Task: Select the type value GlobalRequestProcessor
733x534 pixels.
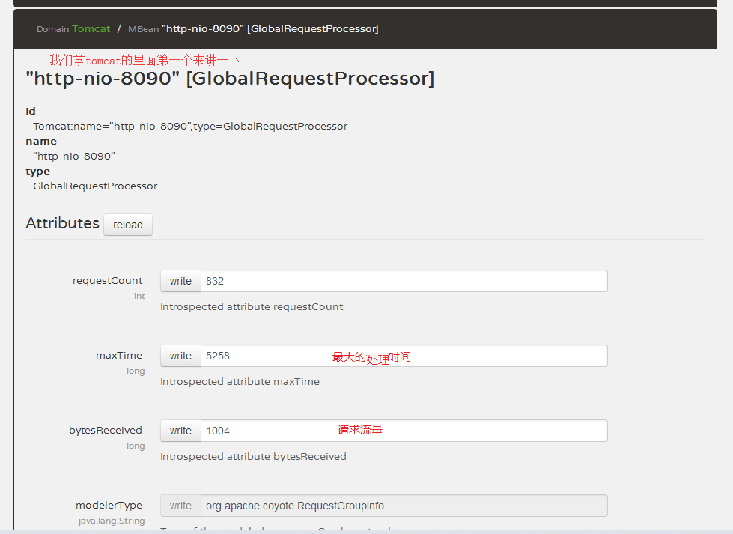Action: click(95, 186)
